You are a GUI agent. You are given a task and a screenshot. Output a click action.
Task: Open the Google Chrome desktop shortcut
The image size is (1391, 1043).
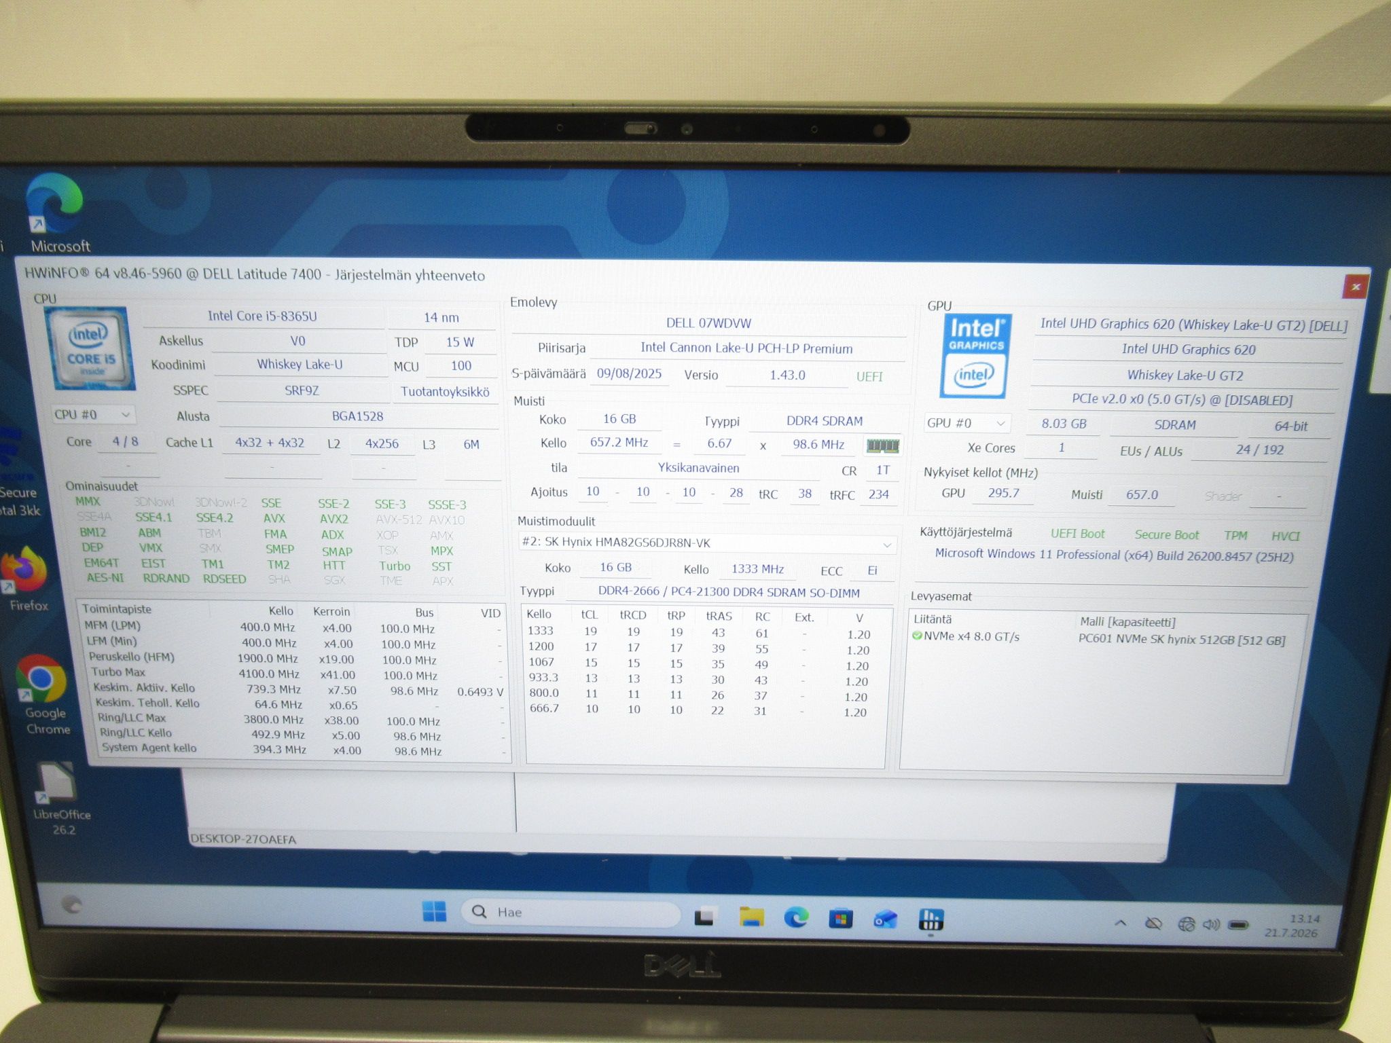click(43, 694)
